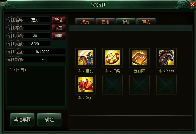Viewport: 196px width, 134px height.
Task: Click the empty slot beside 军团演武
Action: [113, 85]
